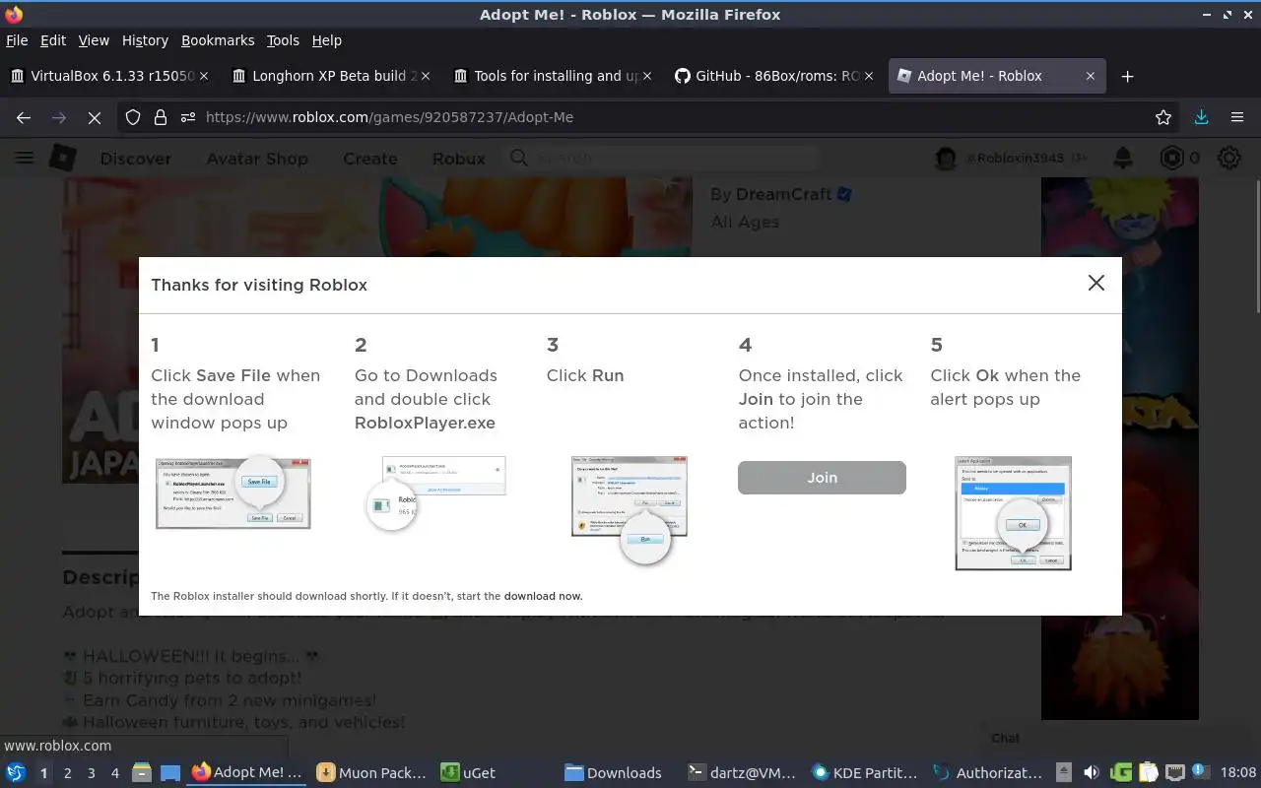1261x788 pixels.
Task: Open the Avatar Shop link
Action: (x=257, y=159)
